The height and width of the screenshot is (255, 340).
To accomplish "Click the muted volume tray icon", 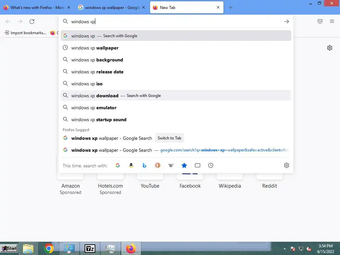I will [x=308, y=249].
